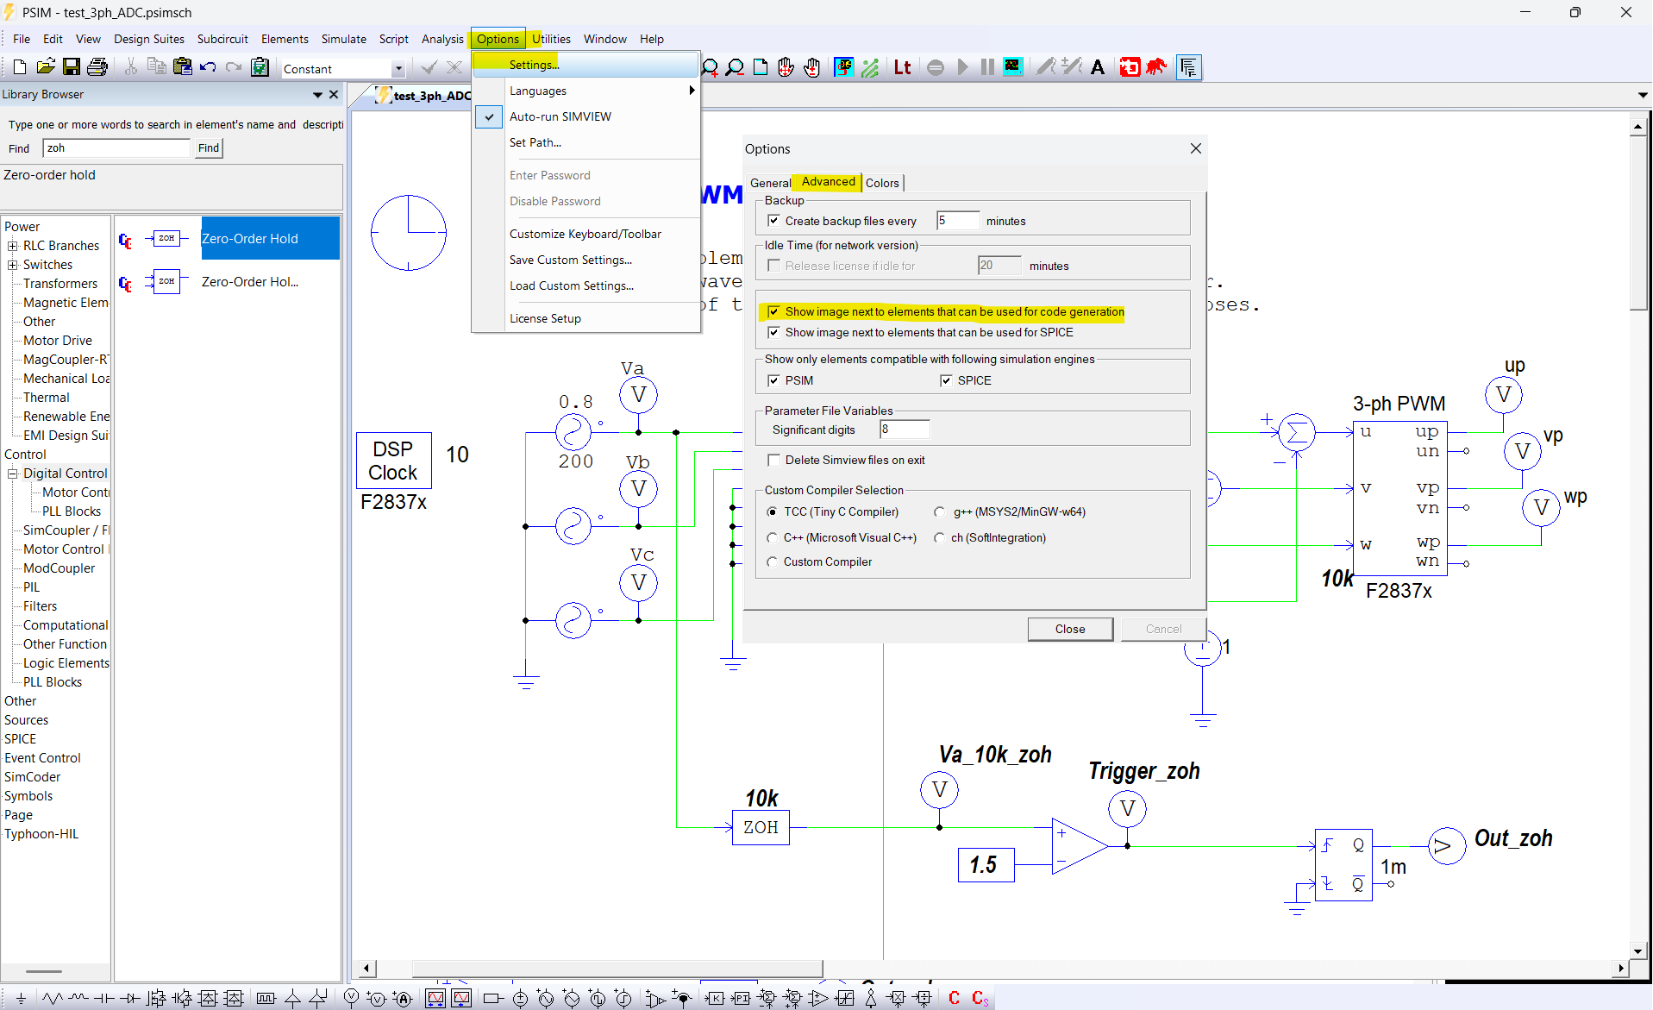Screen dimensions: 1653x1010
Task: Toggle the library browser tree icon
Action: coord(1189,67)
